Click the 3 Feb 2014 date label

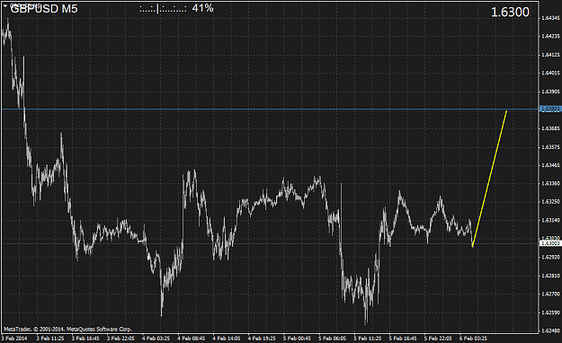14,339
